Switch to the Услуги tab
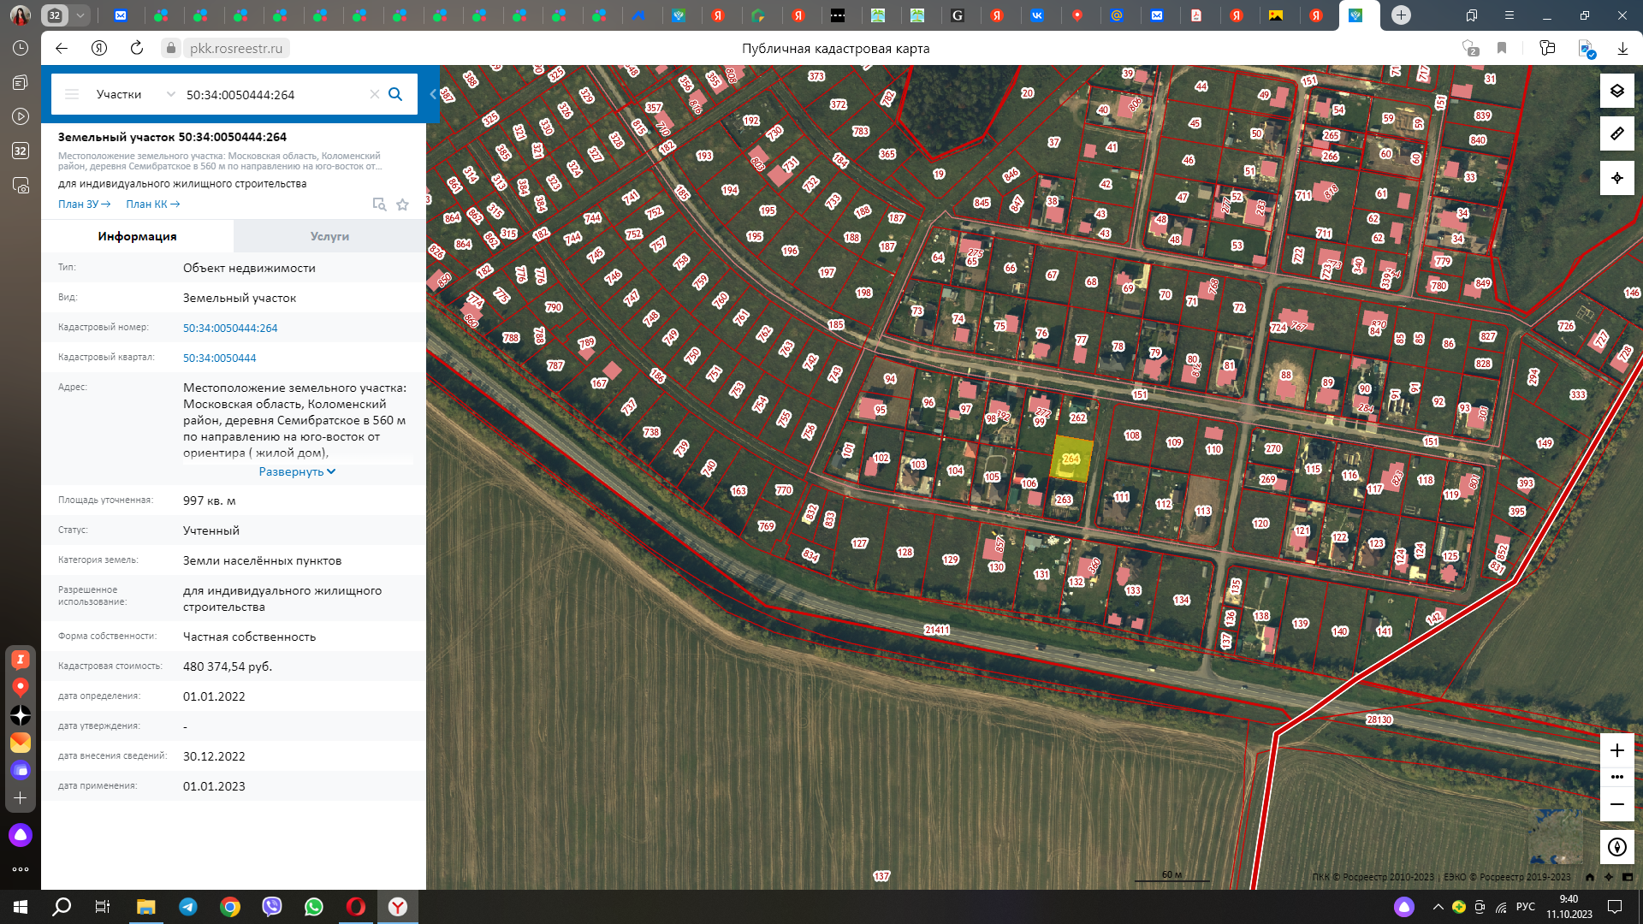 pos(329,236)
